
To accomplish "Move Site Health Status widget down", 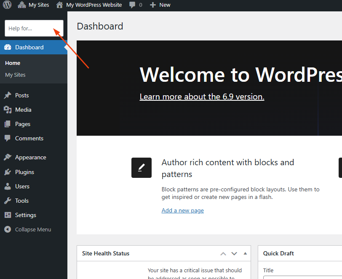I will (234, 253).
